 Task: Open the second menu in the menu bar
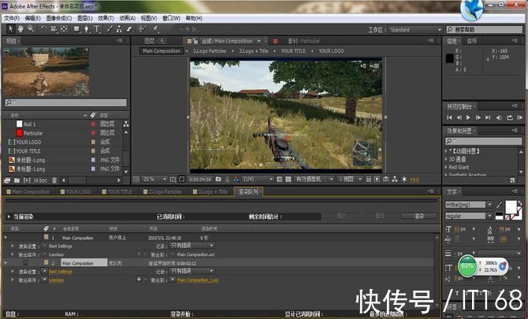[x=32, y=18]
